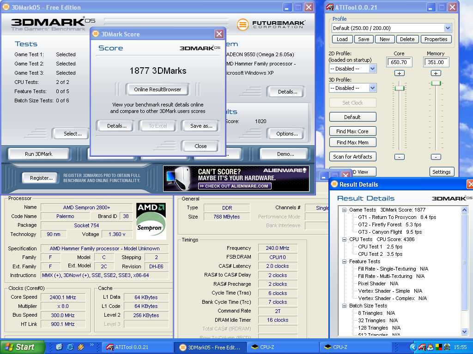
Task: Select CPU Test 1 row
Action: [x=380, y=247]
